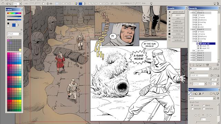Click the blue foreground color box in toolbar
The width and height of the screenshot is (221, 124).
(80, 4)
